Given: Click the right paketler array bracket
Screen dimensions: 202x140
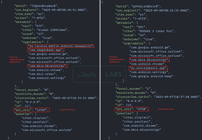Looking at the screenshot, I should click(137, 113).
